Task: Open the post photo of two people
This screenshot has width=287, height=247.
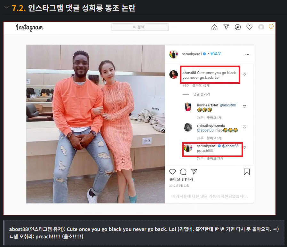Action: (96, 124)
